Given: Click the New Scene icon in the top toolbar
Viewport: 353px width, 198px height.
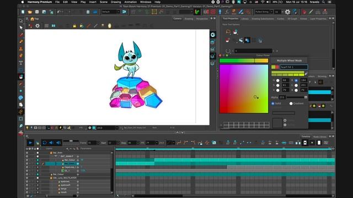Looking at the screenshot, I should click(x=23, y=12).
